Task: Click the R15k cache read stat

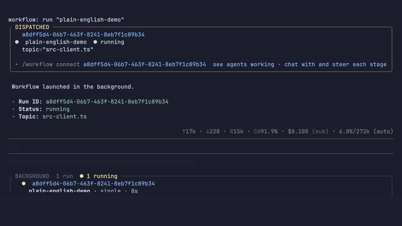Action: coord(237,131)
